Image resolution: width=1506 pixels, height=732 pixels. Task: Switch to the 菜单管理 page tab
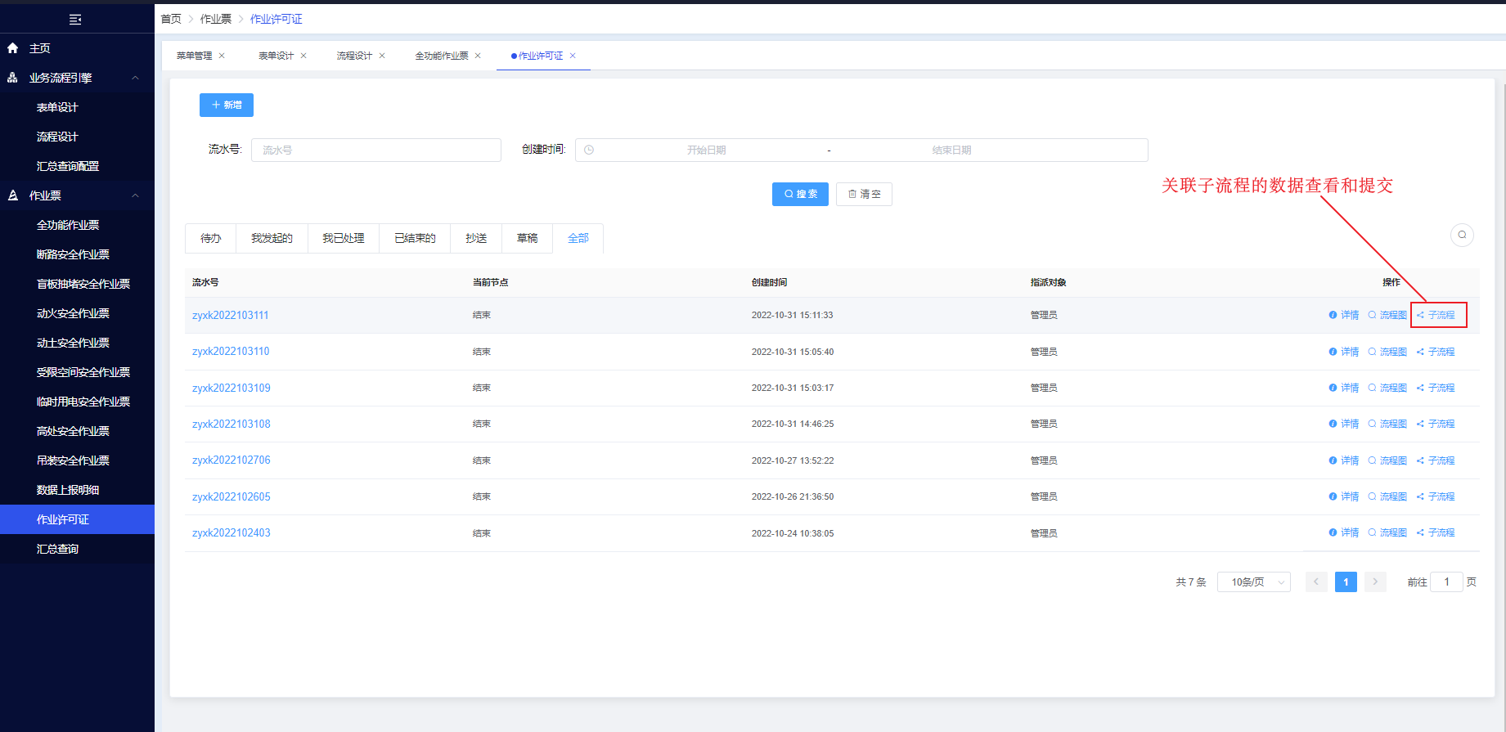pos(194,56)
